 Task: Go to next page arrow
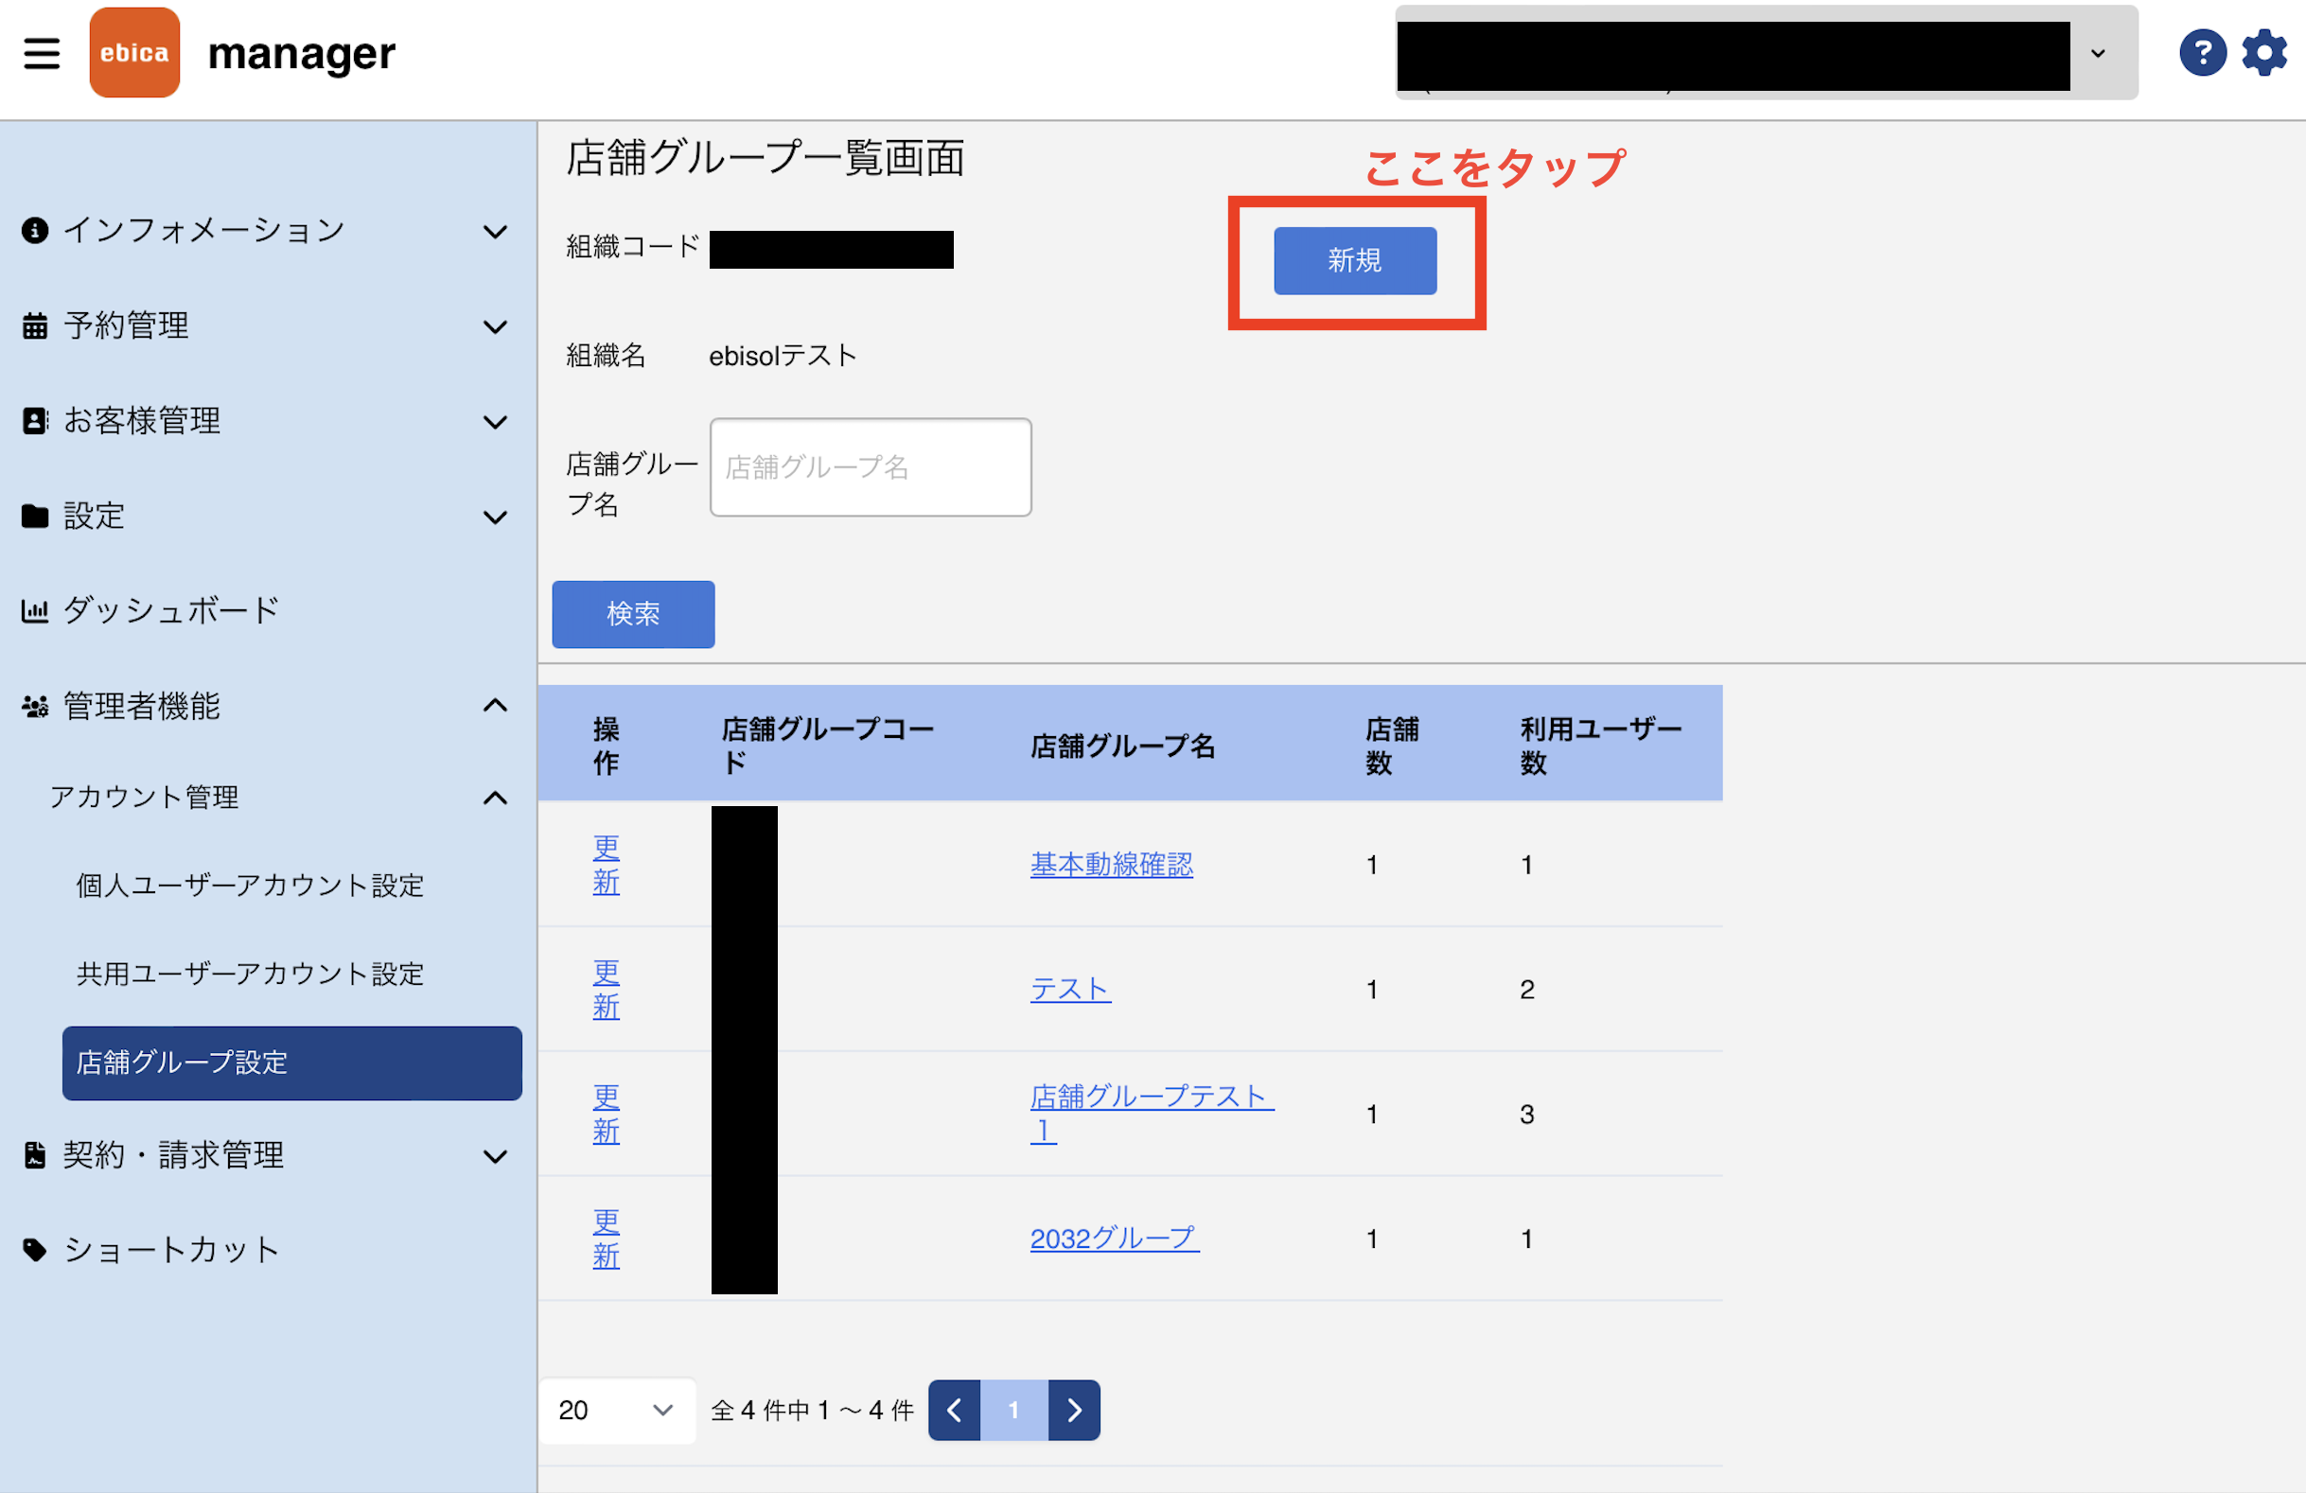tap(1074, 1411)
